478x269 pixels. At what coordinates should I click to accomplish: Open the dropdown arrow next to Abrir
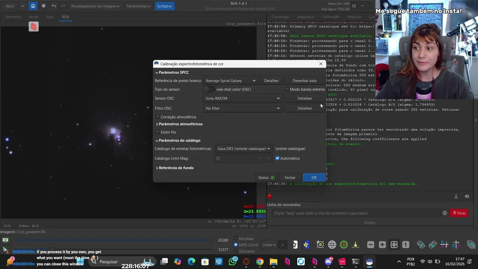22,6
